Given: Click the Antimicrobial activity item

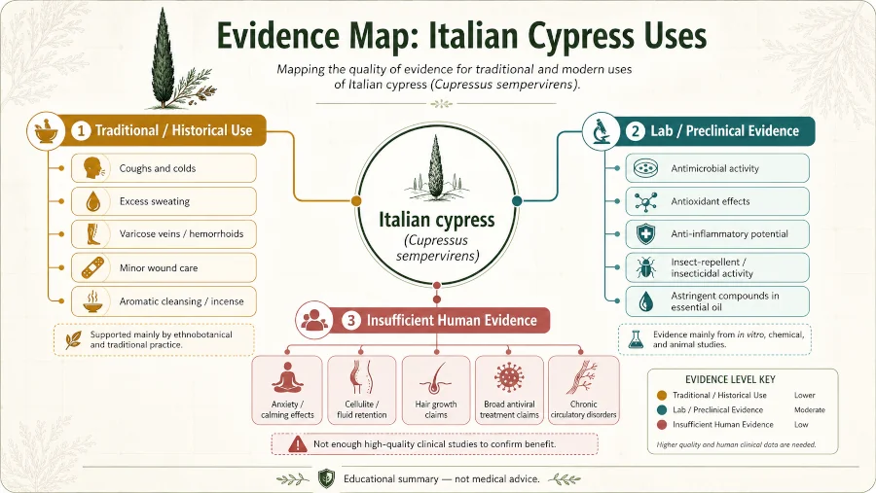Looking at the screenshot, I should [717, 168].
